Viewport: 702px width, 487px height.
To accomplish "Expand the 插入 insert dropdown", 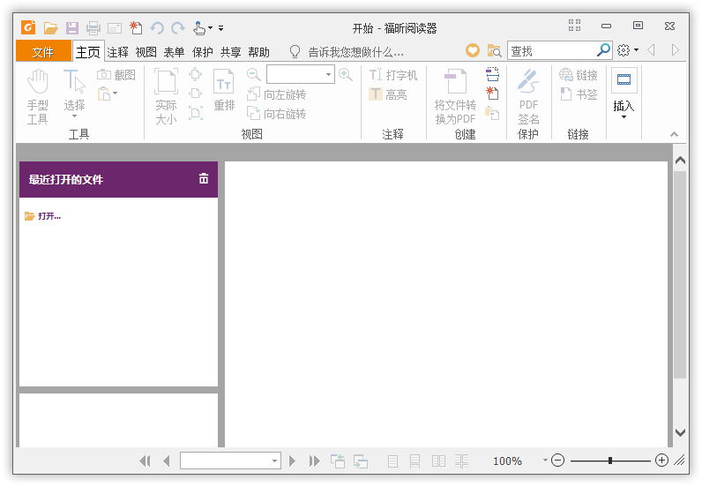I will (x=624, y=117).
